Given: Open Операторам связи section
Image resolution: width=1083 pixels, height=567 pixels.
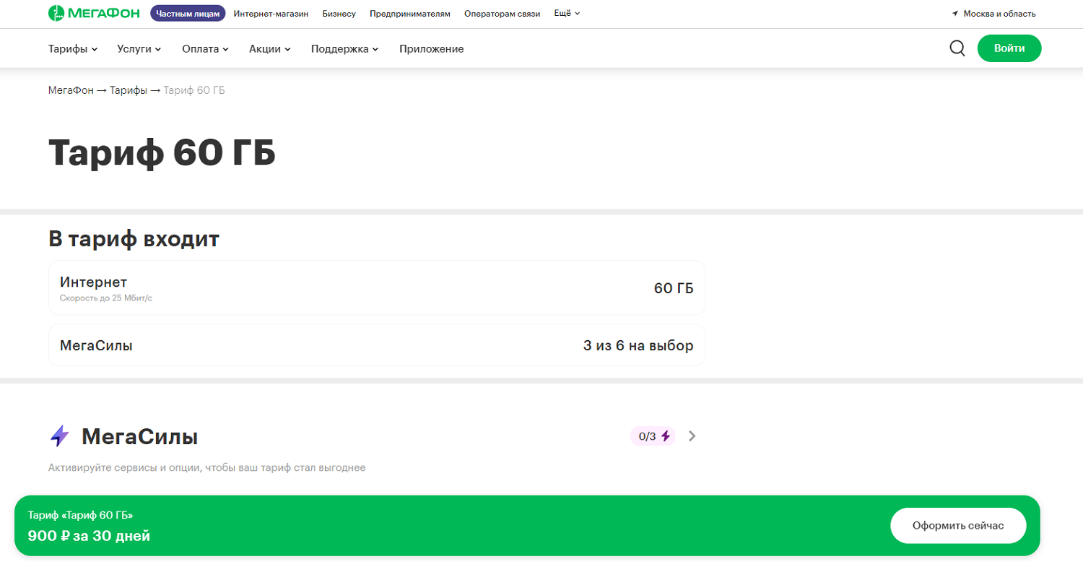Looking at the screenshot, I should pyautogui.click(x=502, y=14).
